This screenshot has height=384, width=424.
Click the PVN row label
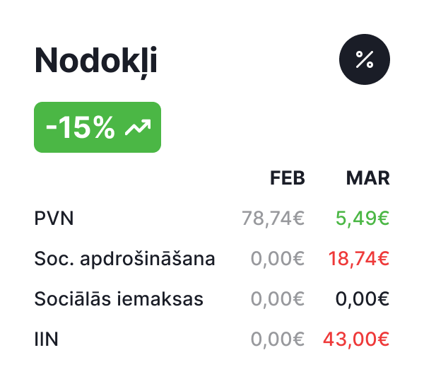tap(54, 218)
